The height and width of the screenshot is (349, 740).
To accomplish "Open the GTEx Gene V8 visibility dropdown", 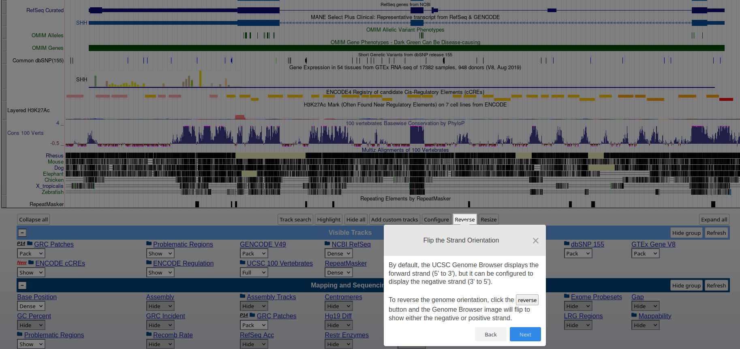I will 645,253.
